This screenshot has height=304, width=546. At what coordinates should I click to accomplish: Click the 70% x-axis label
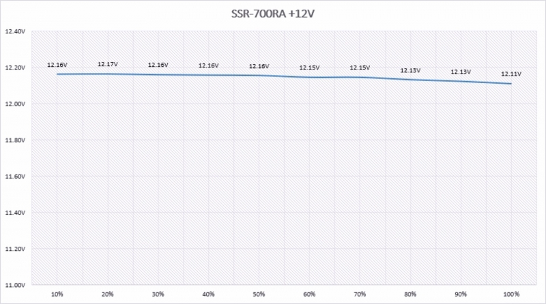point(360,294)
